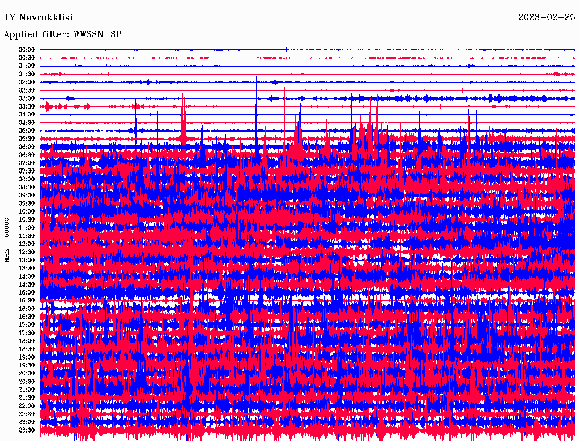
Task: Click the date label 2023-02-25
Action: (547, 18)
